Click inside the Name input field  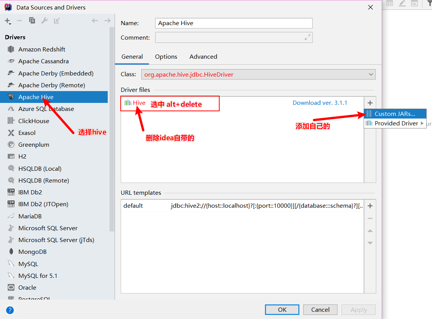pyautogui.click(x=233, y=23)
